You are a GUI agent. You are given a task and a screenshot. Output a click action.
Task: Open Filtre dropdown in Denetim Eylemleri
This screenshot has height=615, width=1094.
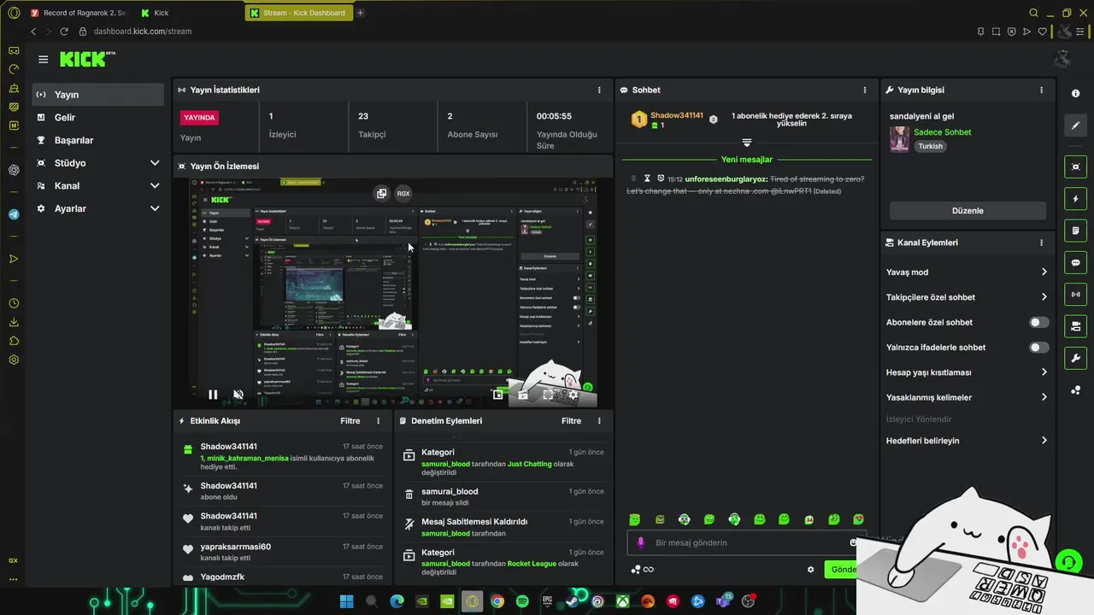[571, 420]
